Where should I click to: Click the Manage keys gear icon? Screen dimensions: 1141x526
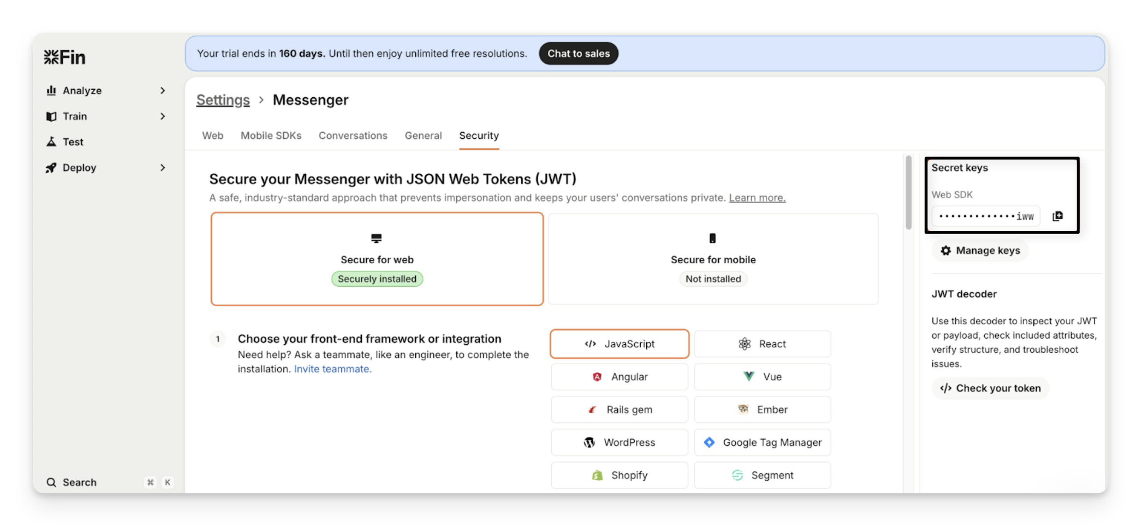(946, 250)
